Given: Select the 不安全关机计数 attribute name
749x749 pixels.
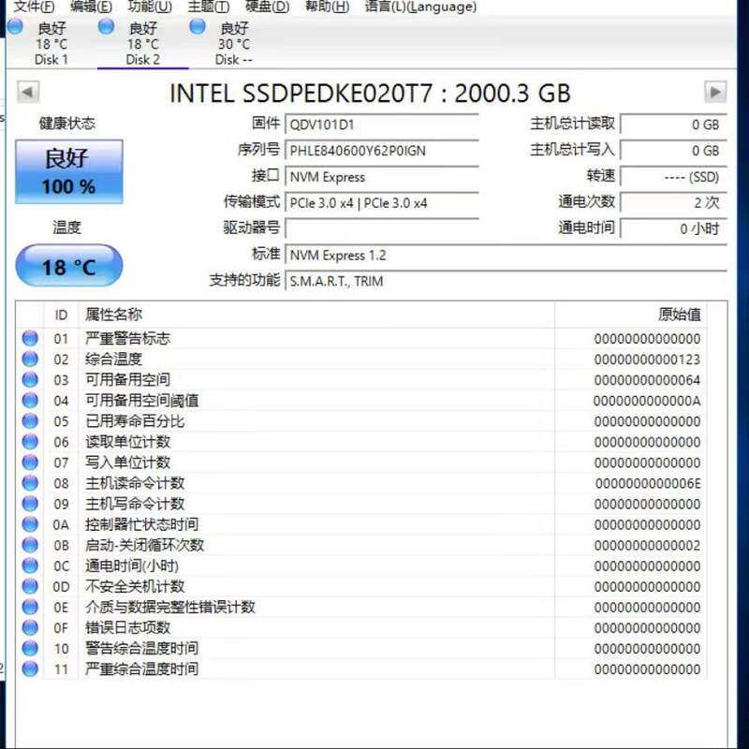Looking at the screenshot, I should point(135,586).
